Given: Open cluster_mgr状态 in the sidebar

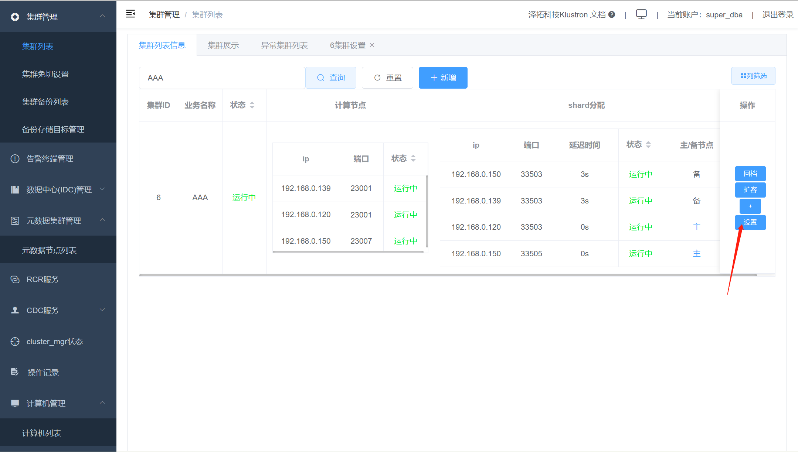Looking at the screenshot, I should coord(58,342).
